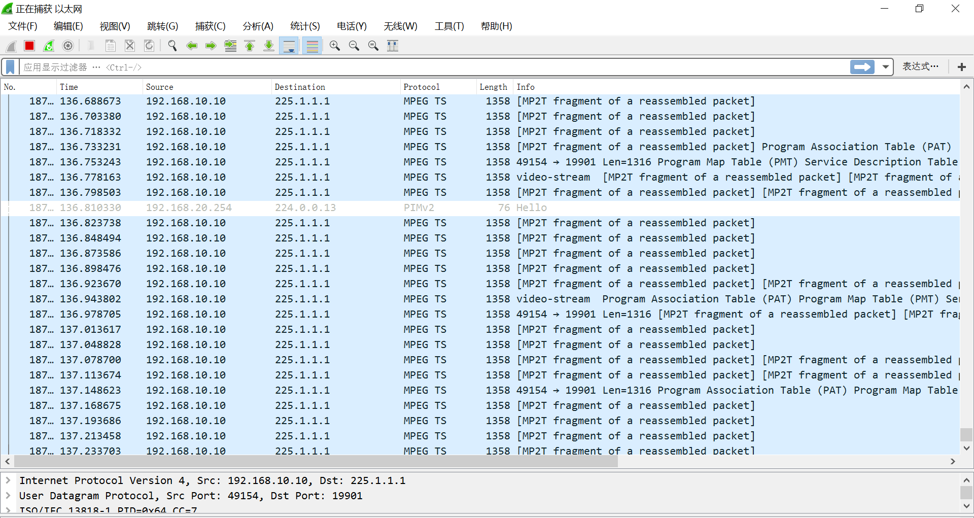Click details pane scroll up arrow
The width and height of the screenshot is (974, 518).
[966, 480]
